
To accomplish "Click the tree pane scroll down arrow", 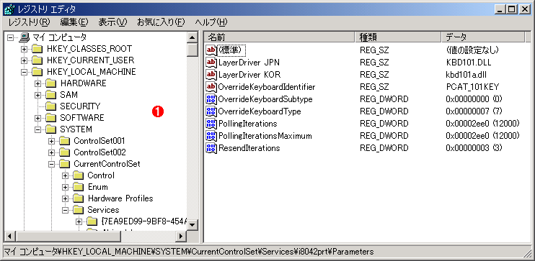I will click(193, 224).
